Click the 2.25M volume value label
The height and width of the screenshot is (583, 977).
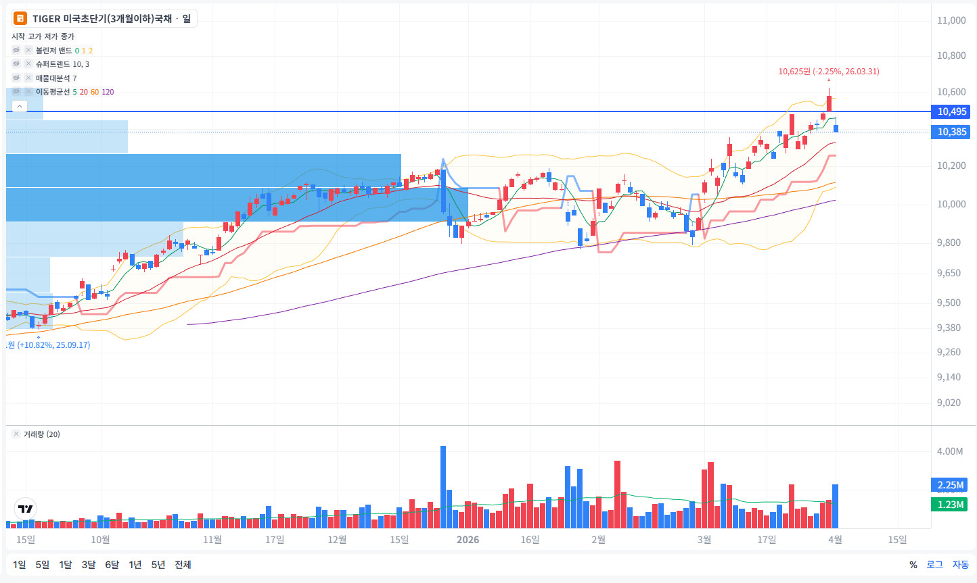[951, 485]
